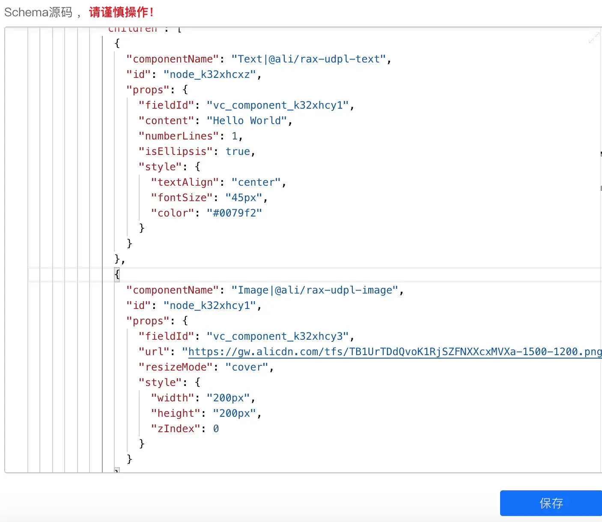Select the "vc_component_k32xhcy1" fieldId value
Screen dimensions: 602x522
click(278, 105)
